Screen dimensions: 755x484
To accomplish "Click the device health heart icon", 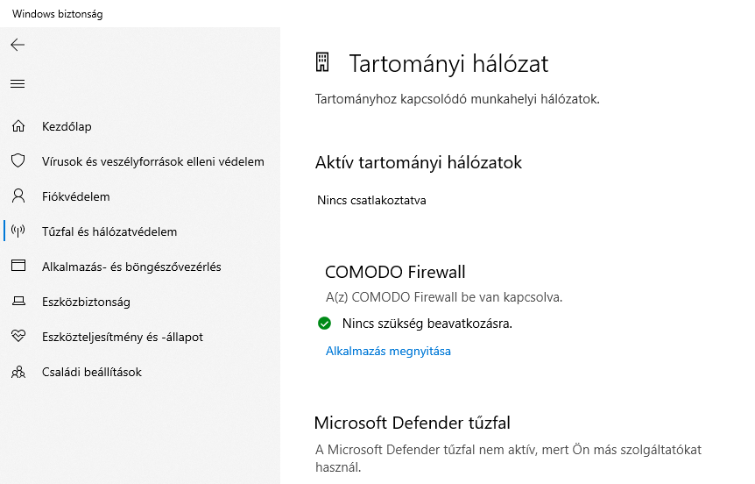I will [18, 336].
